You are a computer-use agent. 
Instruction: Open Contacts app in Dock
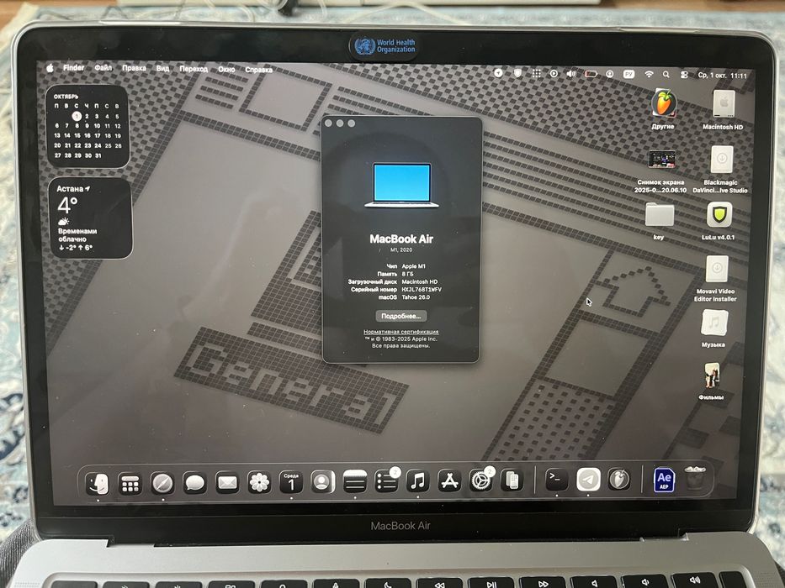tap(322, 482)
